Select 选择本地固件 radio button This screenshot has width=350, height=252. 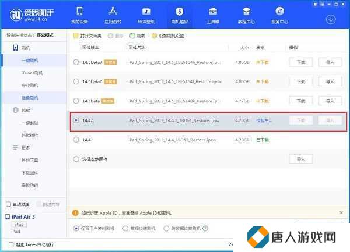tap(76, 159)
